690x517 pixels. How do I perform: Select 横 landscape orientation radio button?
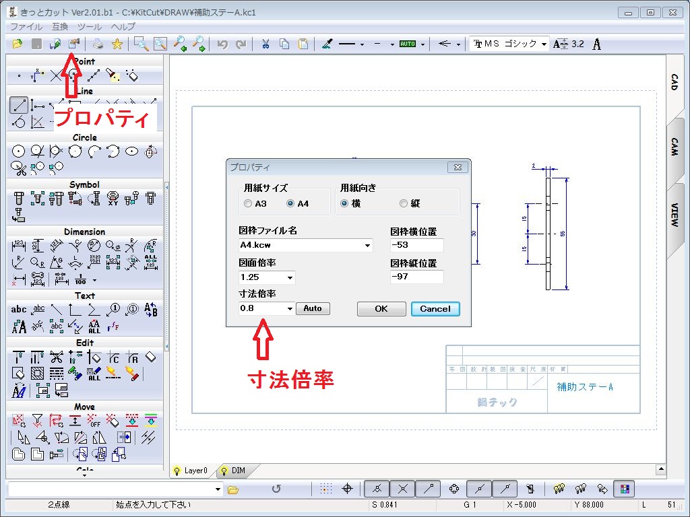tap(344, 203)
